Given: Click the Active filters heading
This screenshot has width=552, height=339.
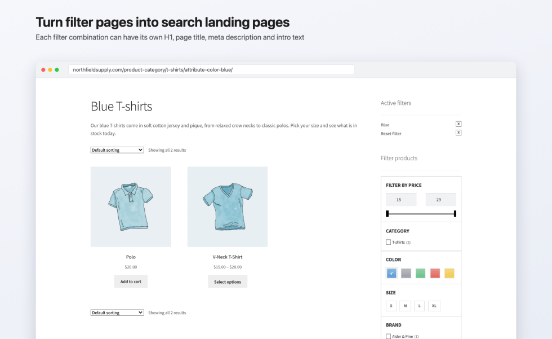Looking at the screenshot, I should [395, 103].
